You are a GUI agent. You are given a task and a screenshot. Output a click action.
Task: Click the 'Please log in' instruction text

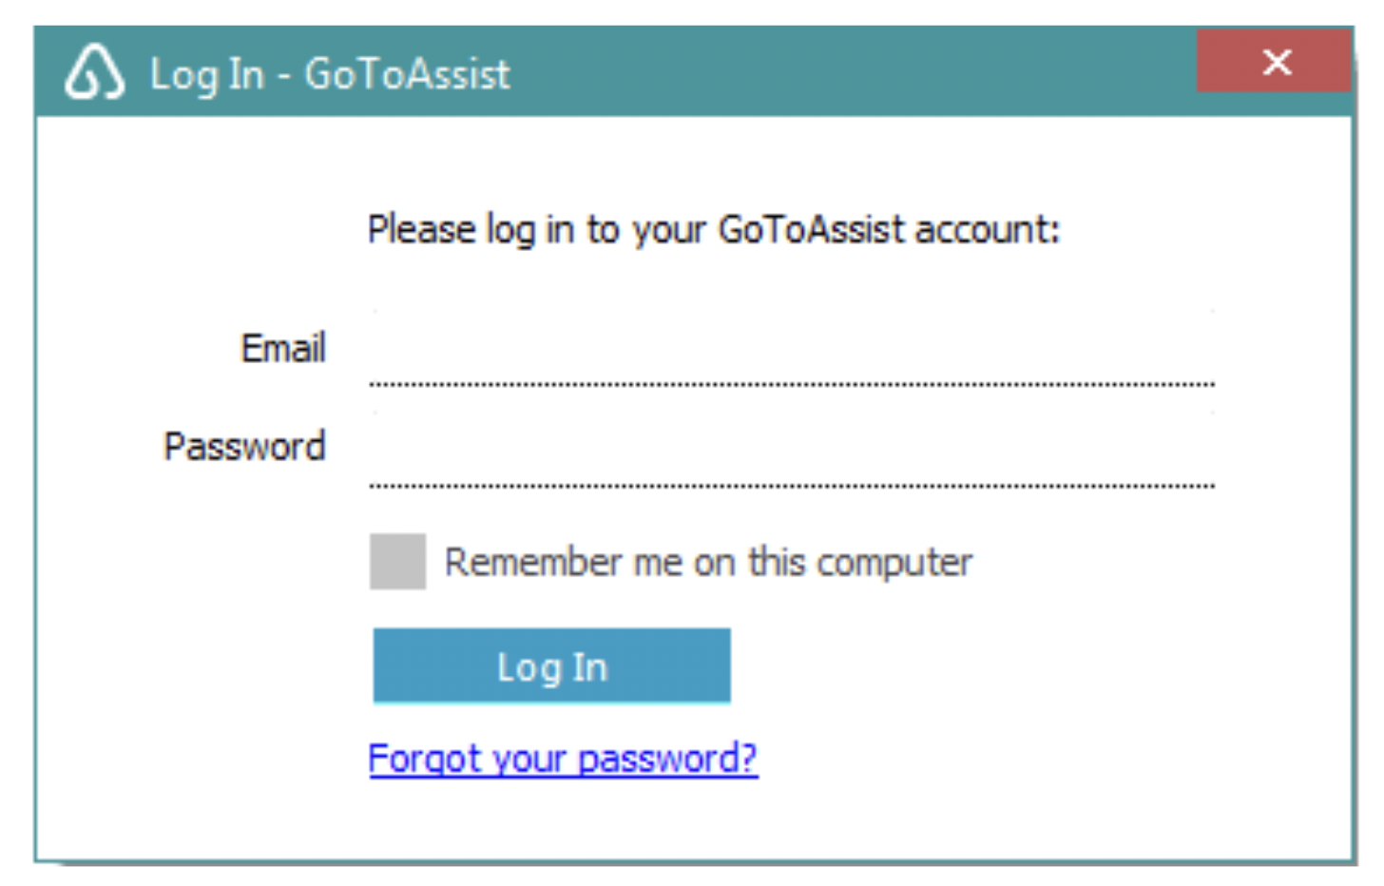pos(714,230)
